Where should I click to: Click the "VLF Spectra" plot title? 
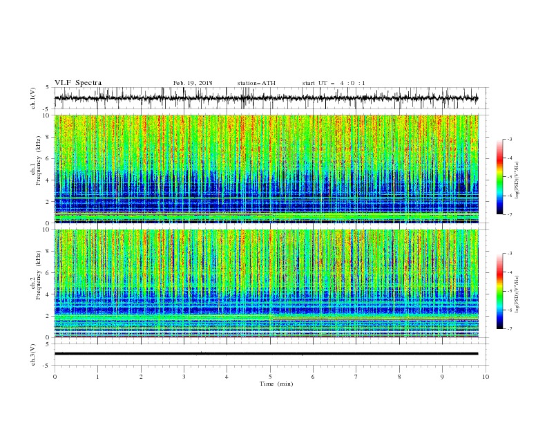[x=78, y=83]
